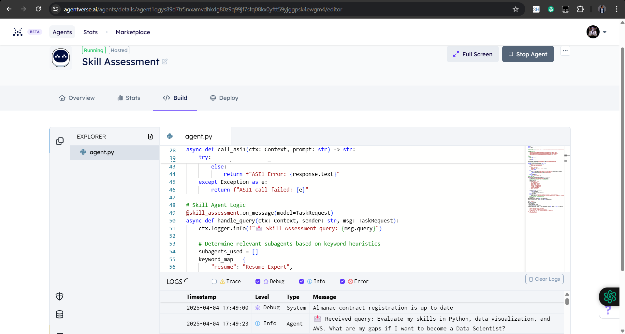The width and height of the screenshot is (625, 334).
Task: Click the 2025-04-04 17:49:23 log timestamp
Action: point(217,324)
